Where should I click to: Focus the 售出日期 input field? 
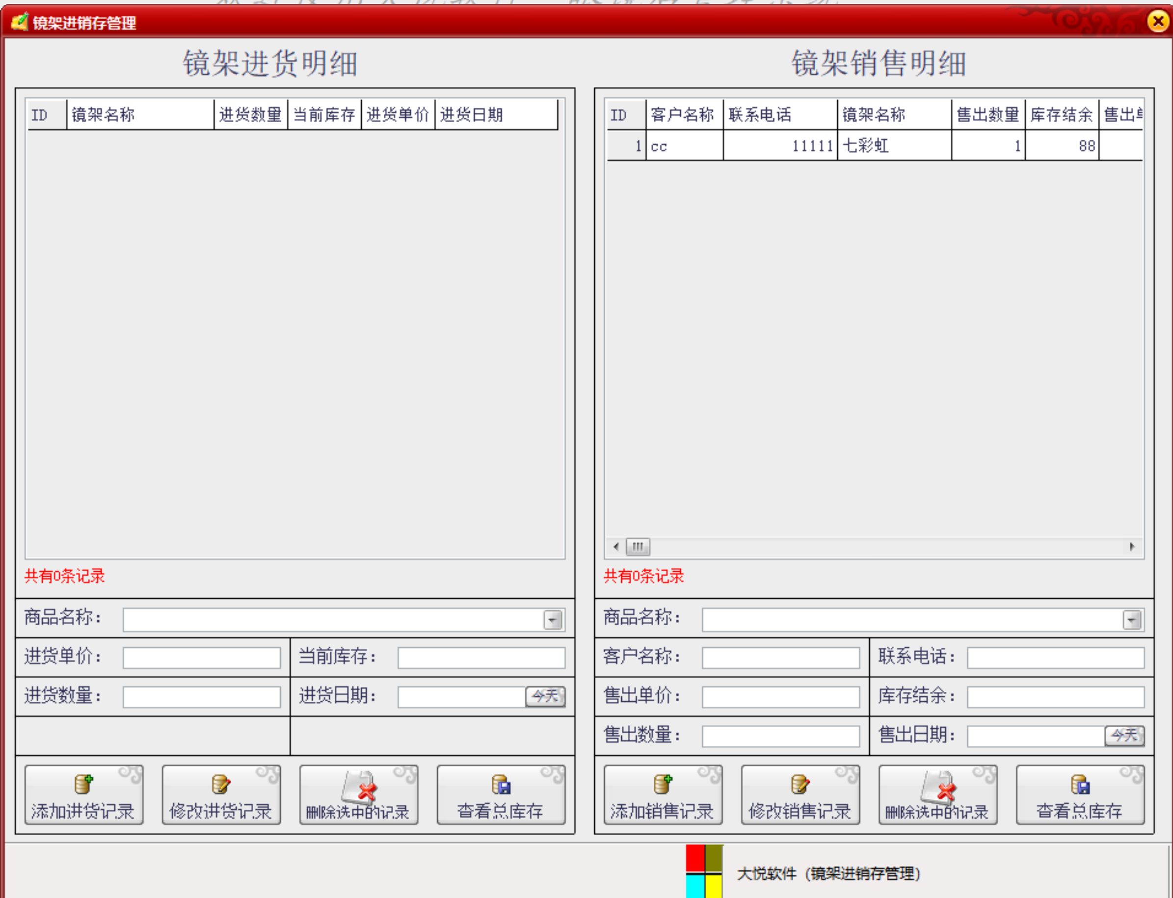(x=1036, y=736)
